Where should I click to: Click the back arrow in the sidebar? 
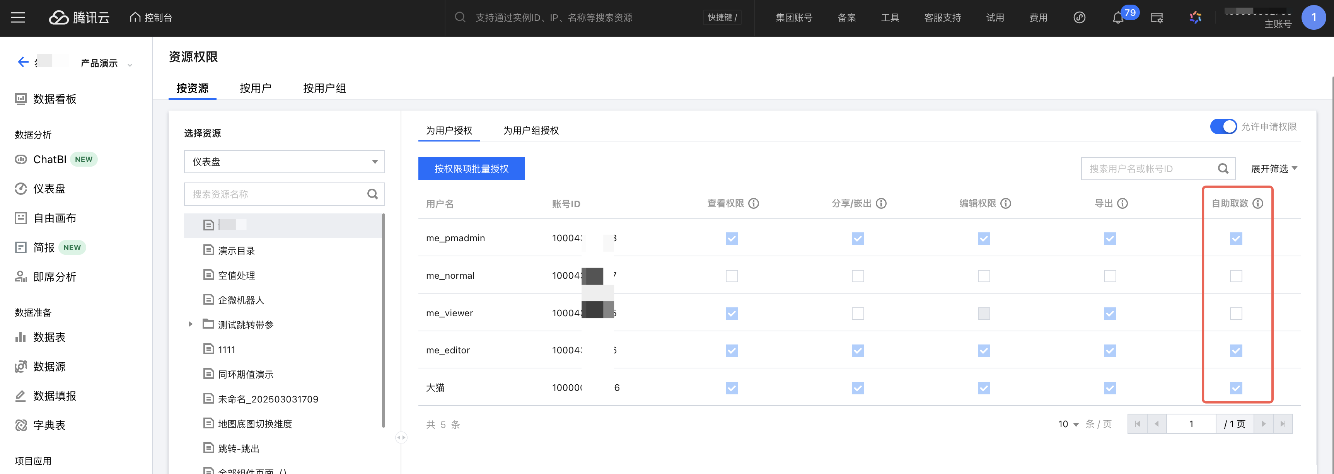23,62
